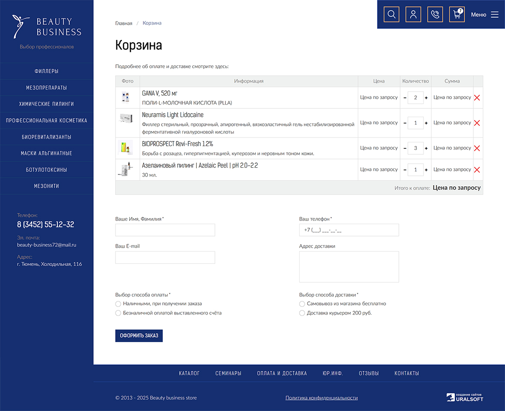Click the phone callback icon

coord(435,15)
